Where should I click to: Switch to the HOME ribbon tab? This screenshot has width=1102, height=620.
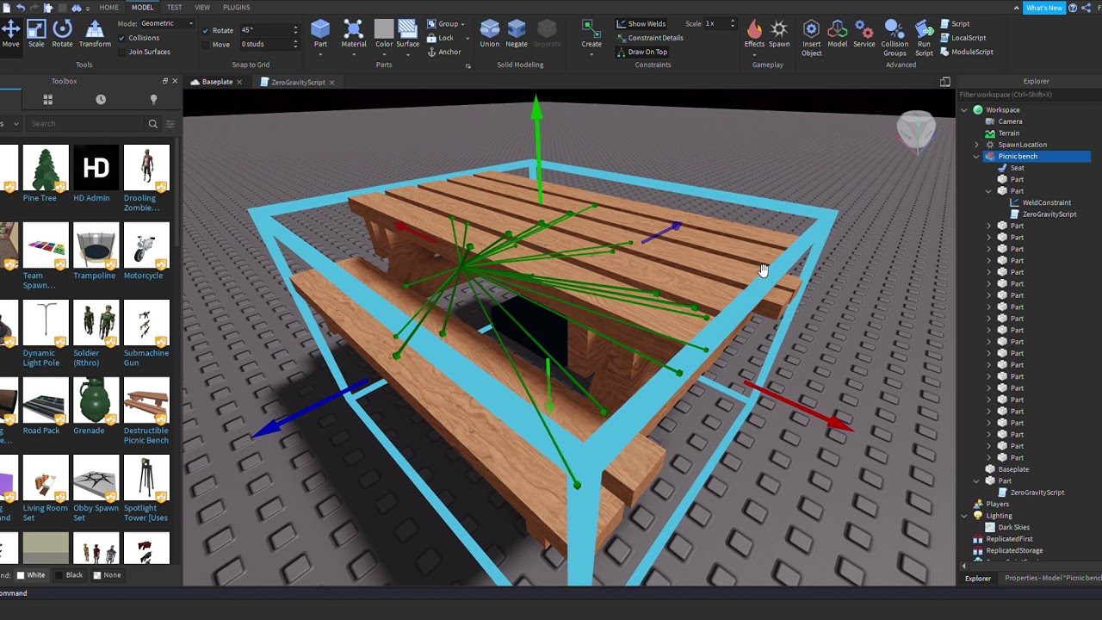click(108, 8)
